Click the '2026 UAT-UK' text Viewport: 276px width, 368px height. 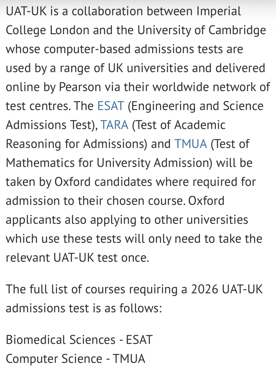coord(227,290)
